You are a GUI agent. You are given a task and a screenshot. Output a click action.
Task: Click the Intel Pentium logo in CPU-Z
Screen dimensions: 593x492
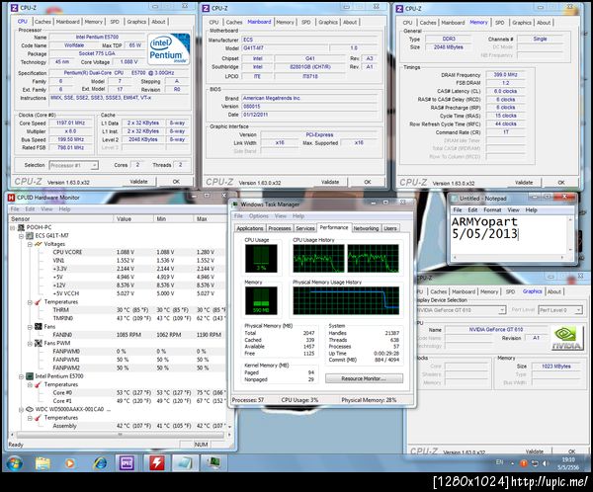pyautogui.click(x=169, y=49)
